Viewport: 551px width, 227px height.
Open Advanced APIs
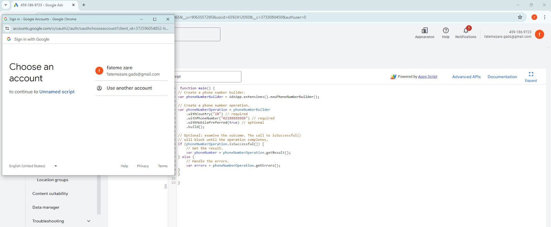point(466,77)
